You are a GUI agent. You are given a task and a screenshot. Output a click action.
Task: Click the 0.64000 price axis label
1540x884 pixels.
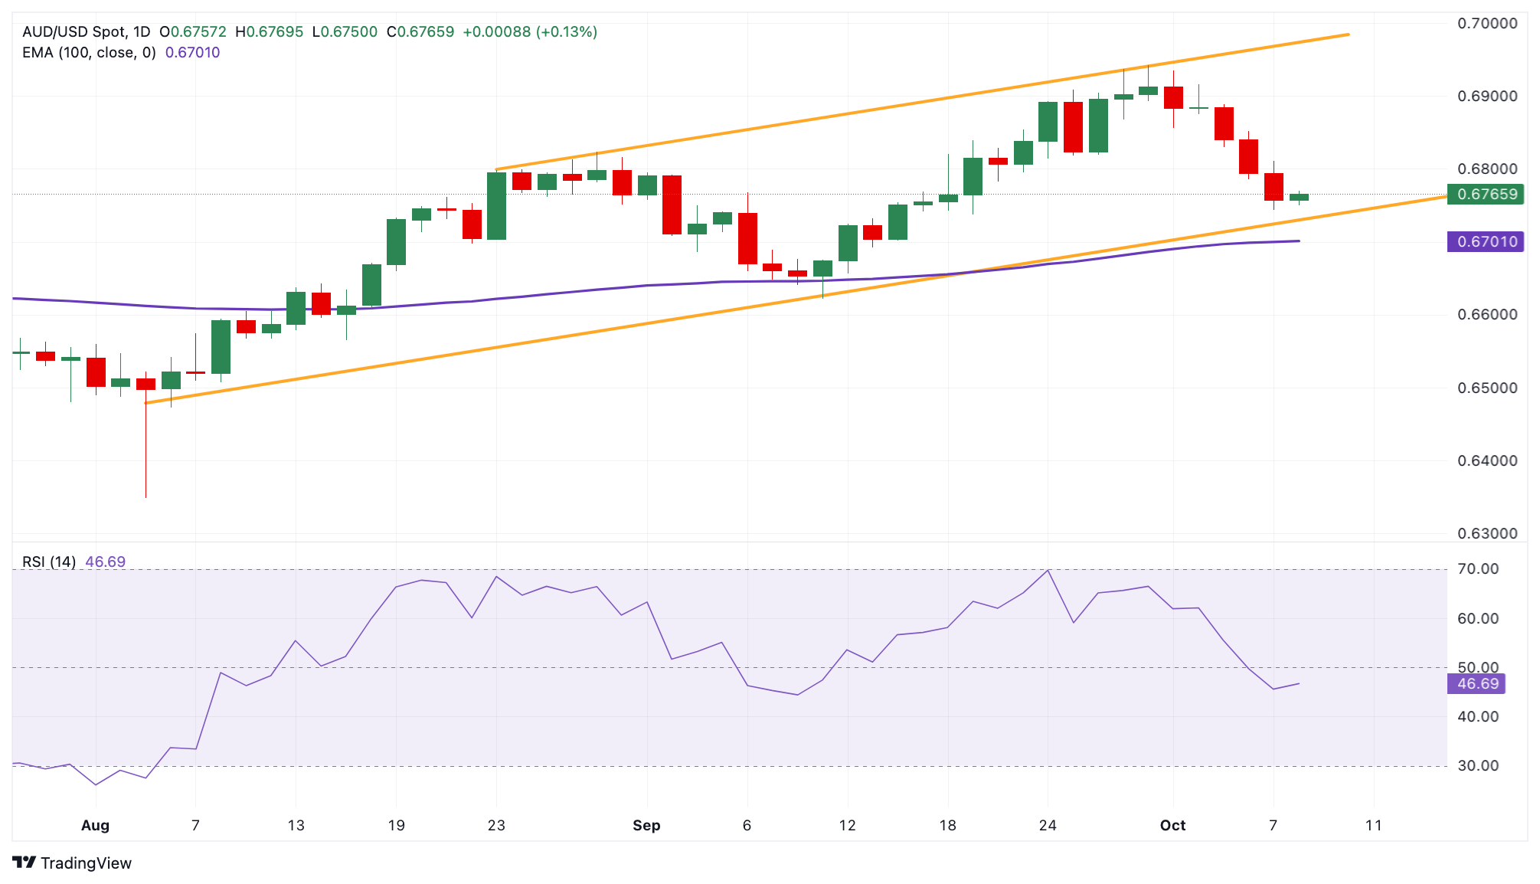[1487, 461]
